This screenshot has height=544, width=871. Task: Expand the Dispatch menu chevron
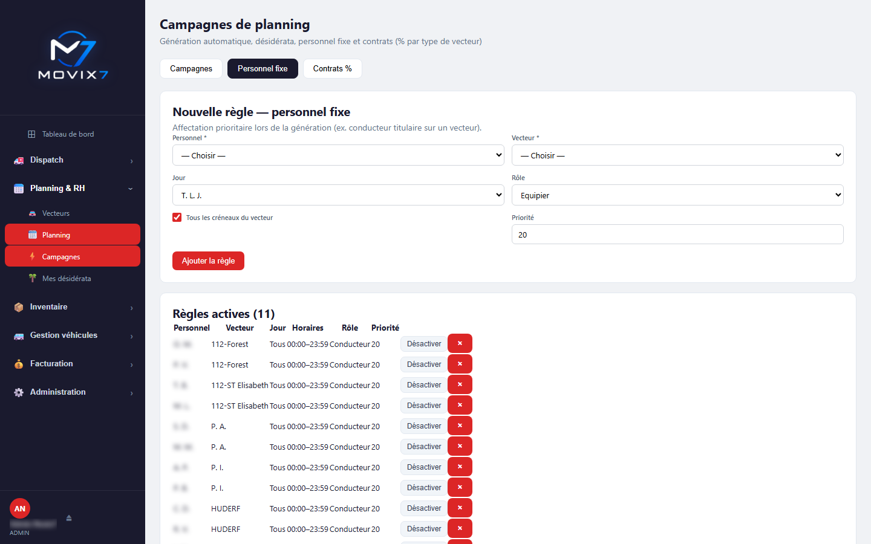pos(131,161)
